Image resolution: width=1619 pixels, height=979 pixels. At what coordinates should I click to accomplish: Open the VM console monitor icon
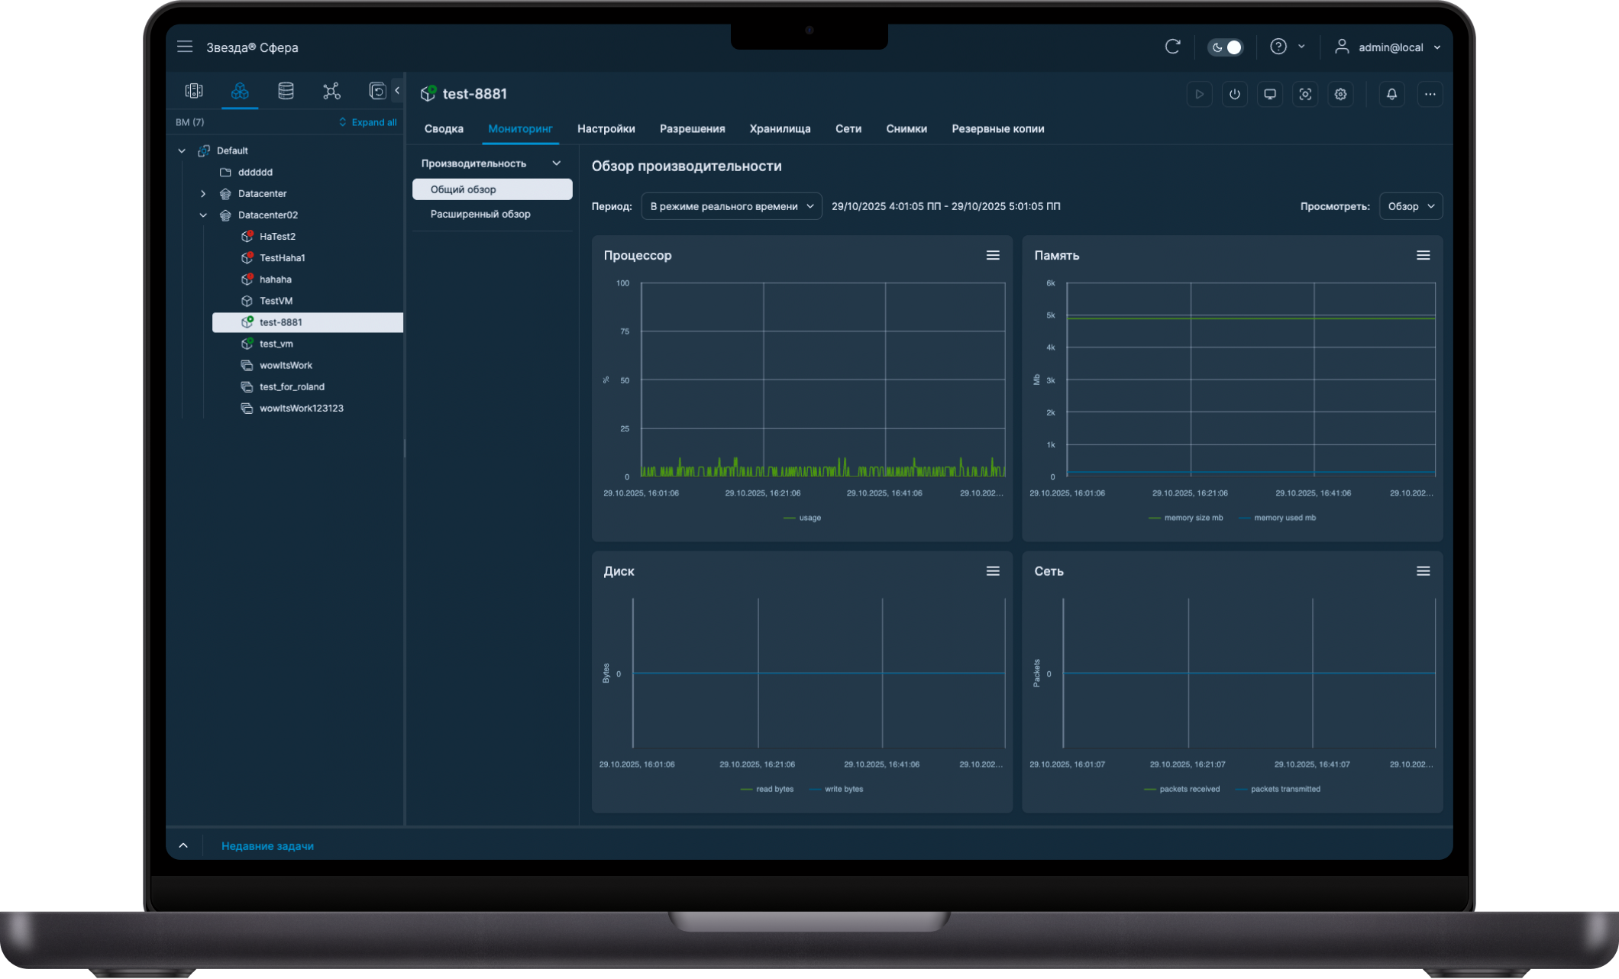click(1270, 95)
